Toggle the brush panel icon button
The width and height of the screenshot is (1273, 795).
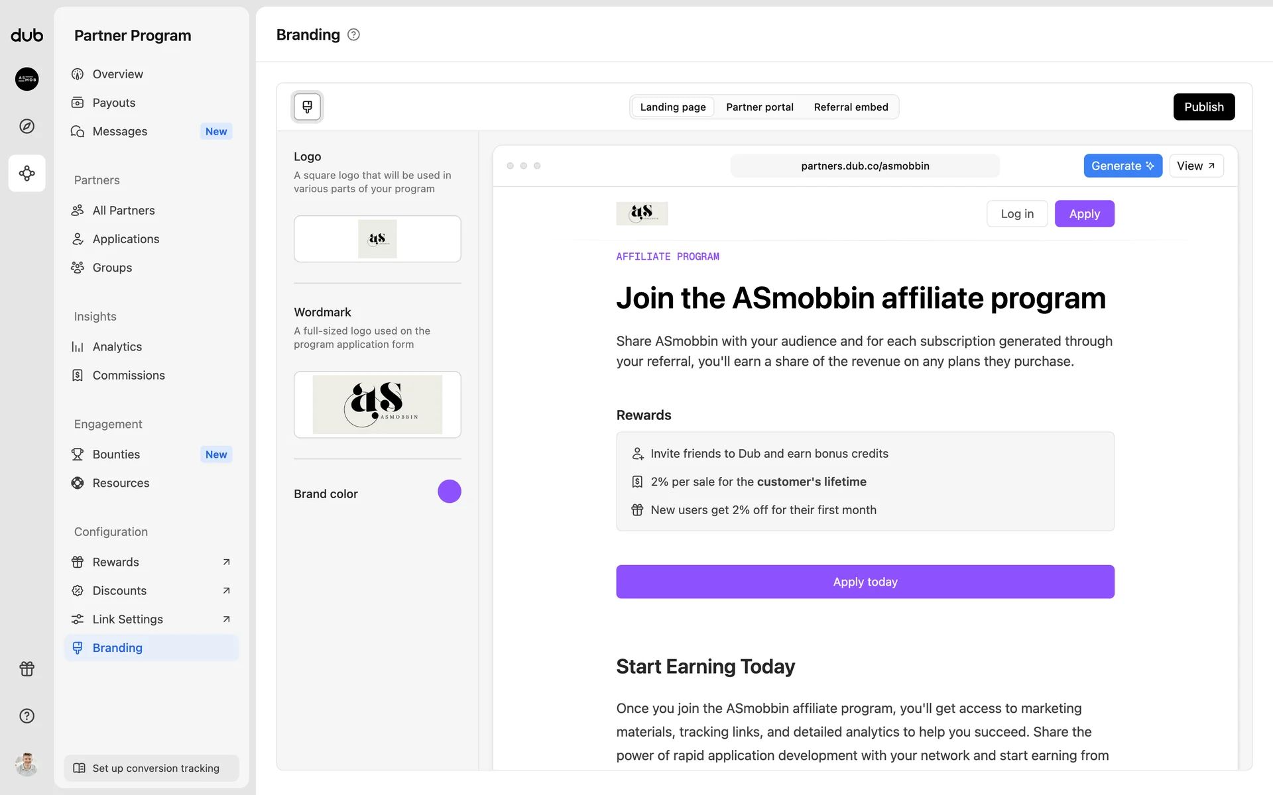click(307, 107)
